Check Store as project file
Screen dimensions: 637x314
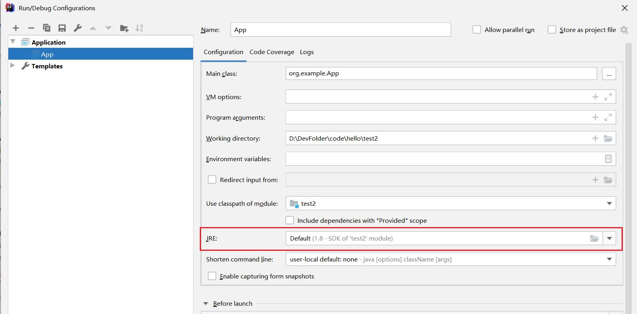pyautogui.click(x=552, y=30)
